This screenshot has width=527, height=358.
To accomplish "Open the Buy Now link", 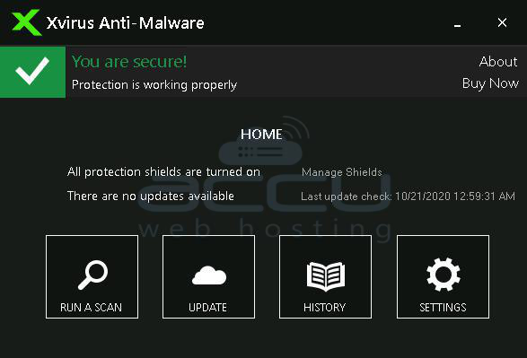I will point(490,83).
